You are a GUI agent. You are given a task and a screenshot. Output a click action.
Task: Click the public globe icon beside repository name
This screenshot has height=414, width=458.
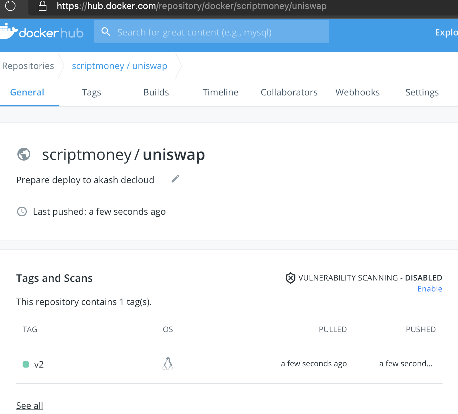24,154
